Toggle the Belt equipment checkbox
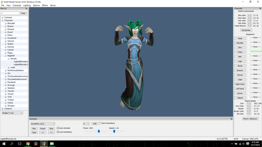This screenshot has height=147, width=262. click(248, 57)
